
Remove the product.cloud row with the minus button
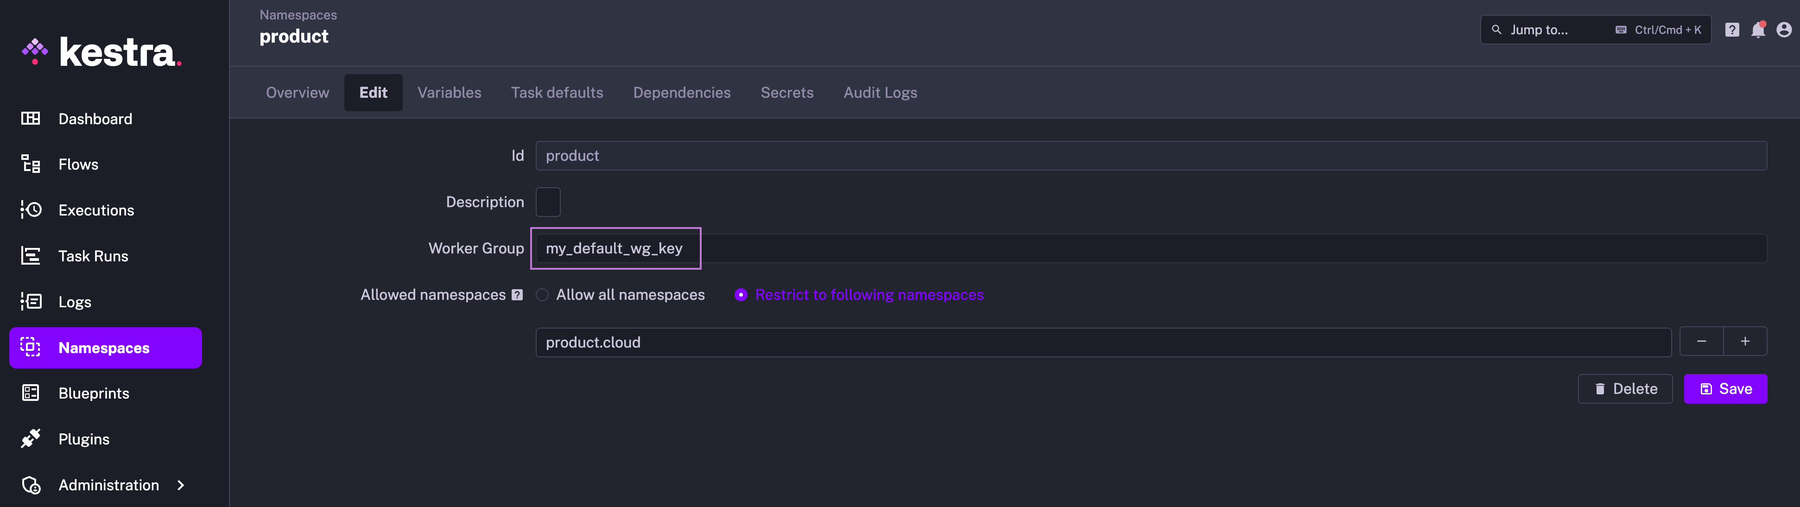pyautogui.click(x=1701, y=342)
